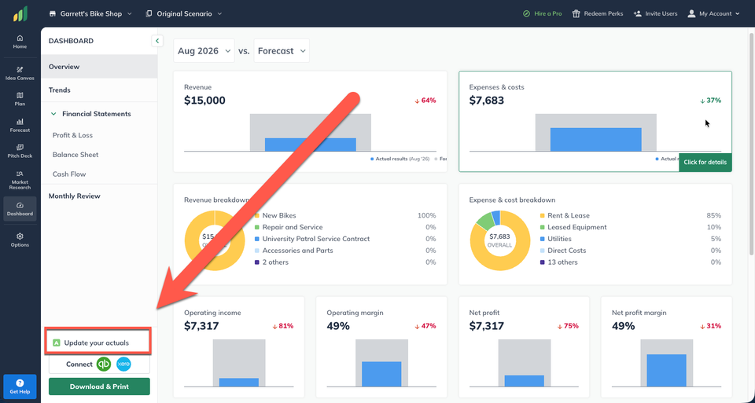Click the Redeem Perks gift icon
This screenshot has width=755, height=403.
tap(576, 13)
